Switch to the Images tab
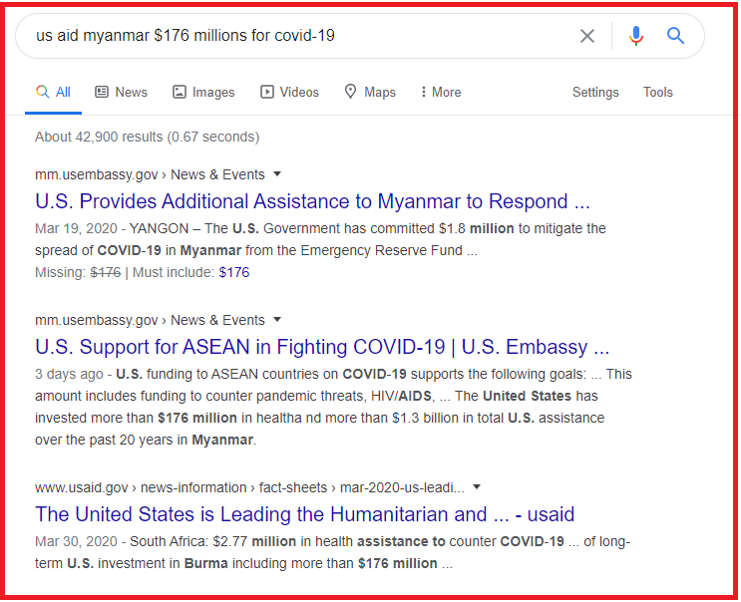The image size is (741, 602). (x=203, y=92)
